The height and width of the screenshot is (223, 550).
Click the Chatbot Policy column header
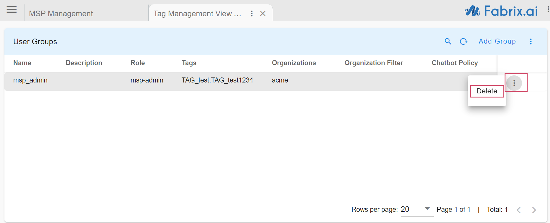point(454,63)
